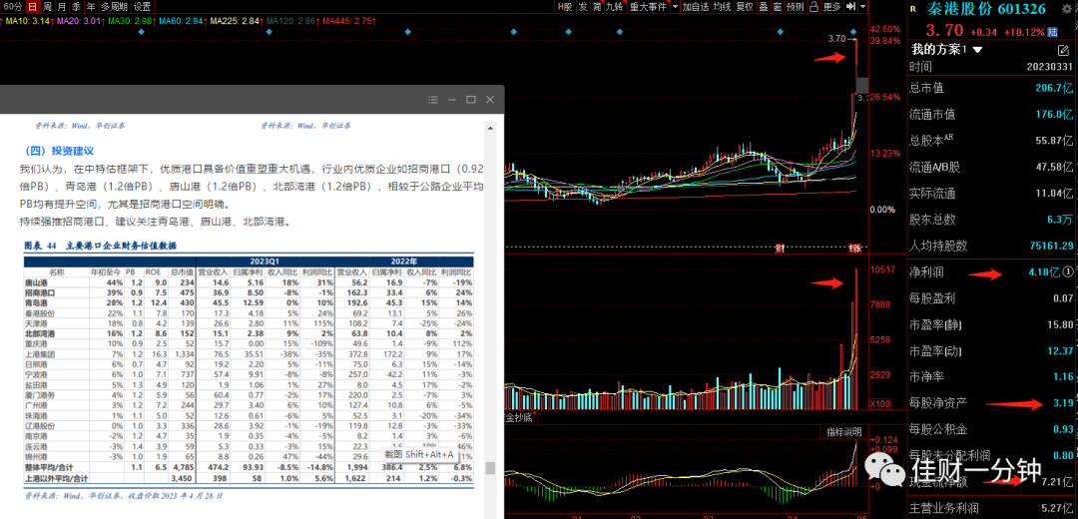Click the MA60: 2.94 legend label
Viewport: 1078px width, 519px height.
click(182, 21)
